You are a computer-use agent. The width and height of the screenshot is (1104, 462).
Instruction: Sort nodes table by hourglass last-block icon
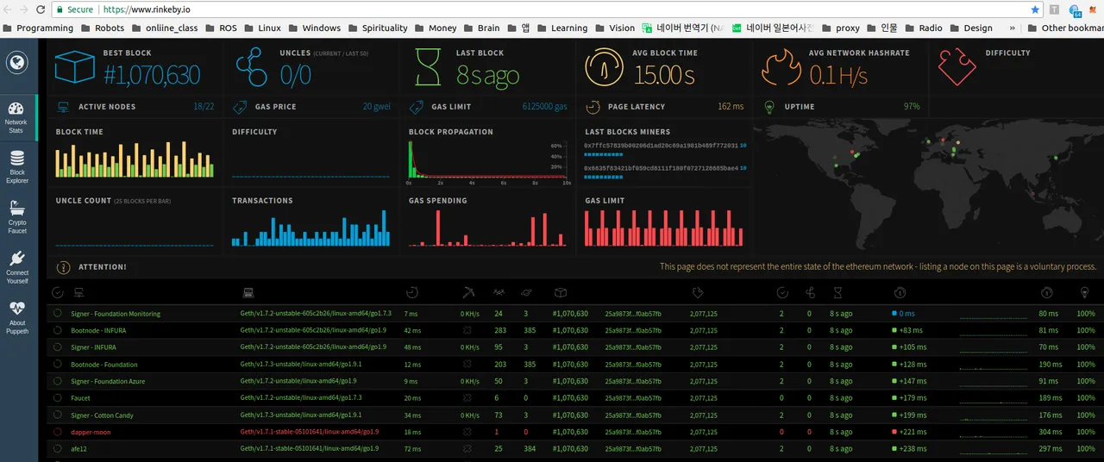click(x=837, y=293)
